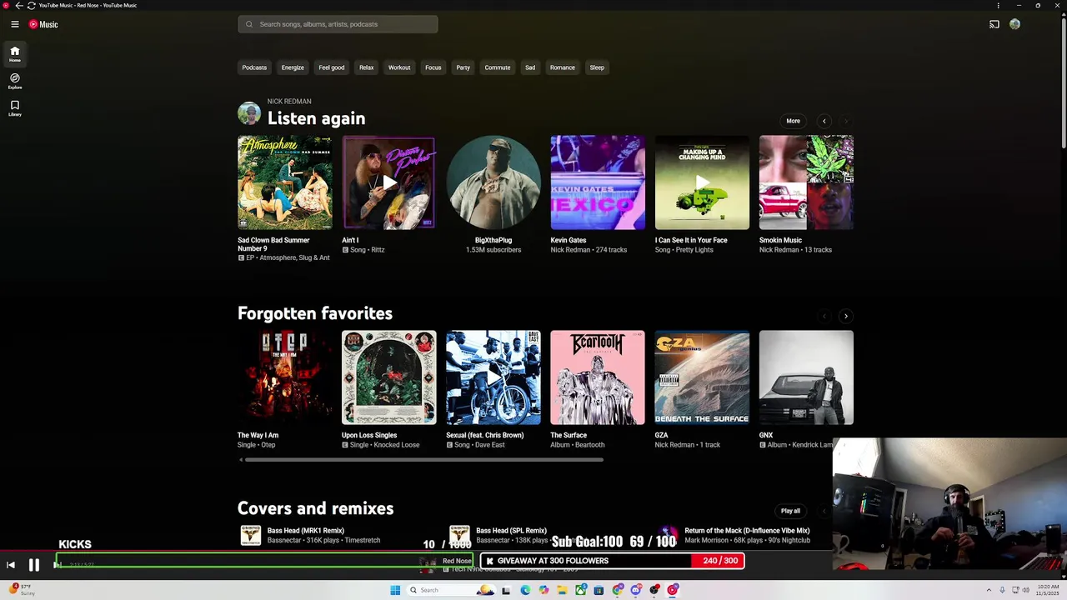
Task: Select the Workout chip
Action: click(x=399, y=67)
